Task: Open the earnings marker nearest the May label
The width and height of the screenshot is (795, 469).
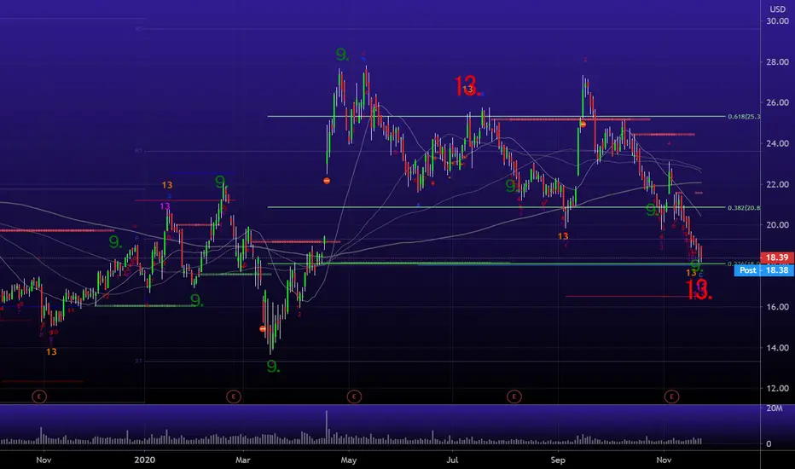Action: tap(354, 397)
